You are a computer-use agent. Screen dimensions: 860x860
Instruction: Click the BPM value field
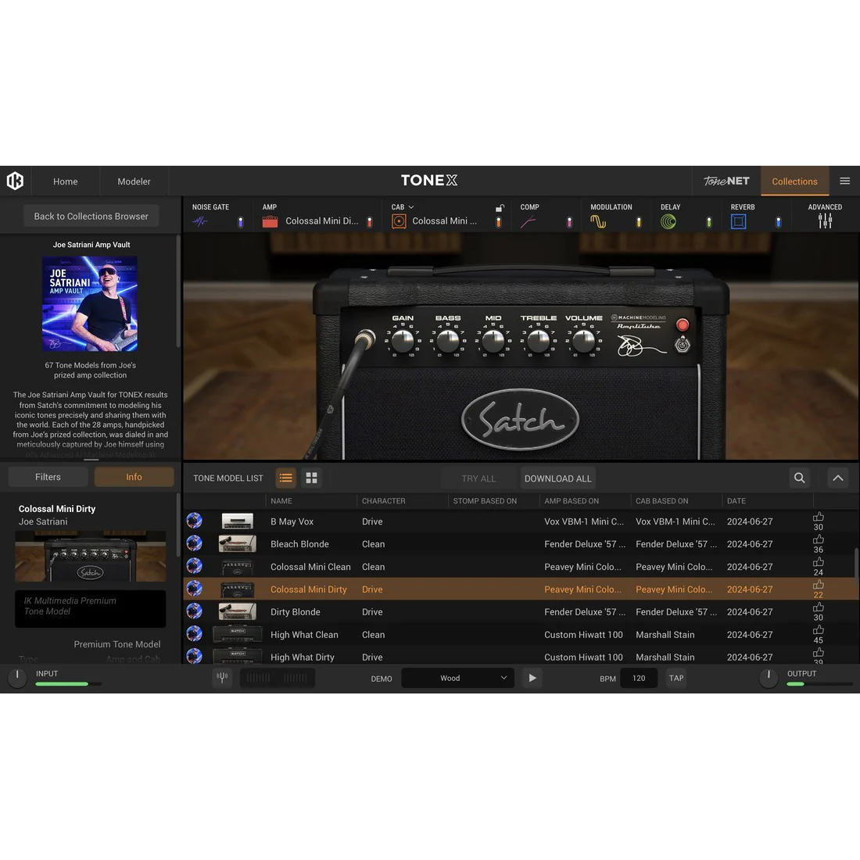(639, 678)
